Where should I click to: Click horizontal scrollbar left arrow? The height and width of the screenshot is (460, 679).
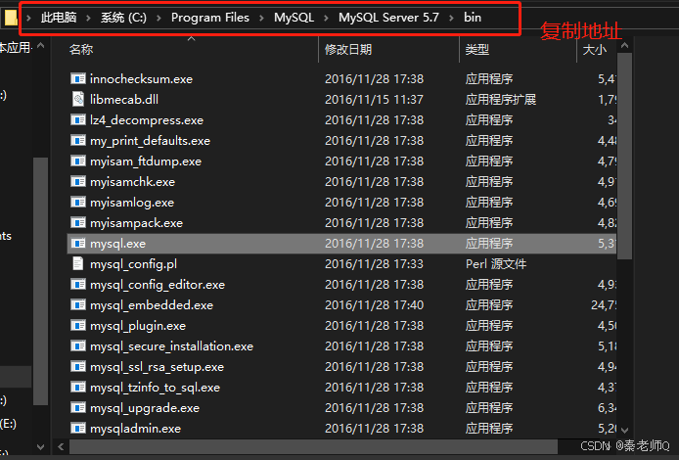[61, 446]
